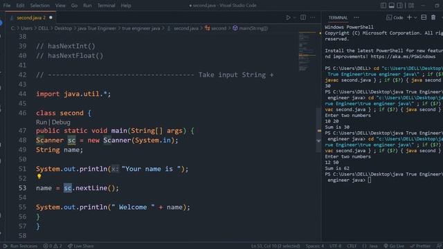Click Prettier status bar item
Image resolution: width=443 pixels, height=249 pixels.
tap(420, 246)
